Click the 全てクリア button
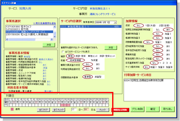This screenshot has width=180, height=121. 43,110
